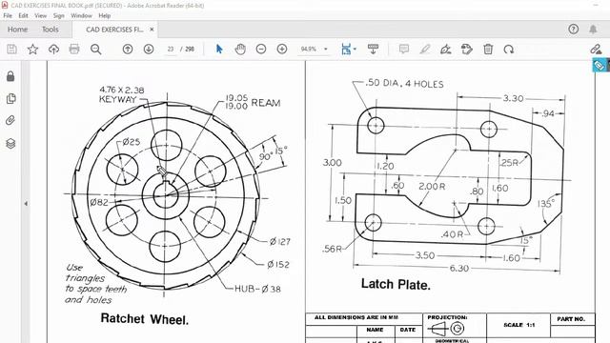Click the 'Ø127' diameter dimension
The width and height of the screenshot is (610, 343).
tap(280, 241)
